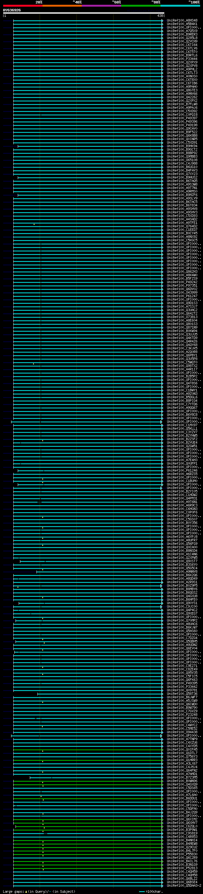Click the alignment bar for UniRef100_P61246

coord(90,471)
